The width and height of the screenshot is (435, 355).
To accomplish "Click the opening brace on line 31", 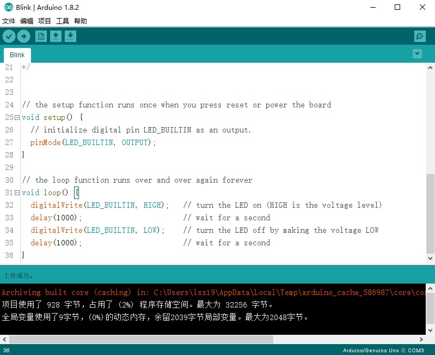I will [77, 192].
